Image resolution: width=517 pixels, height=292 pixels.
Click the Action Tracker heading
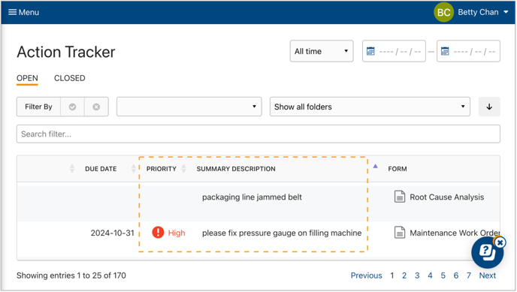(66, 52)
